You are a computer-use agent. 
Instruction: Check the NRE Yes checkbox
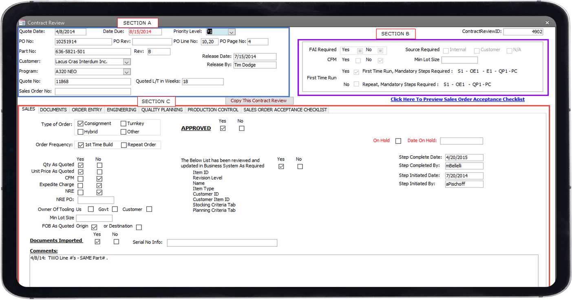click(x=81, y=192)
